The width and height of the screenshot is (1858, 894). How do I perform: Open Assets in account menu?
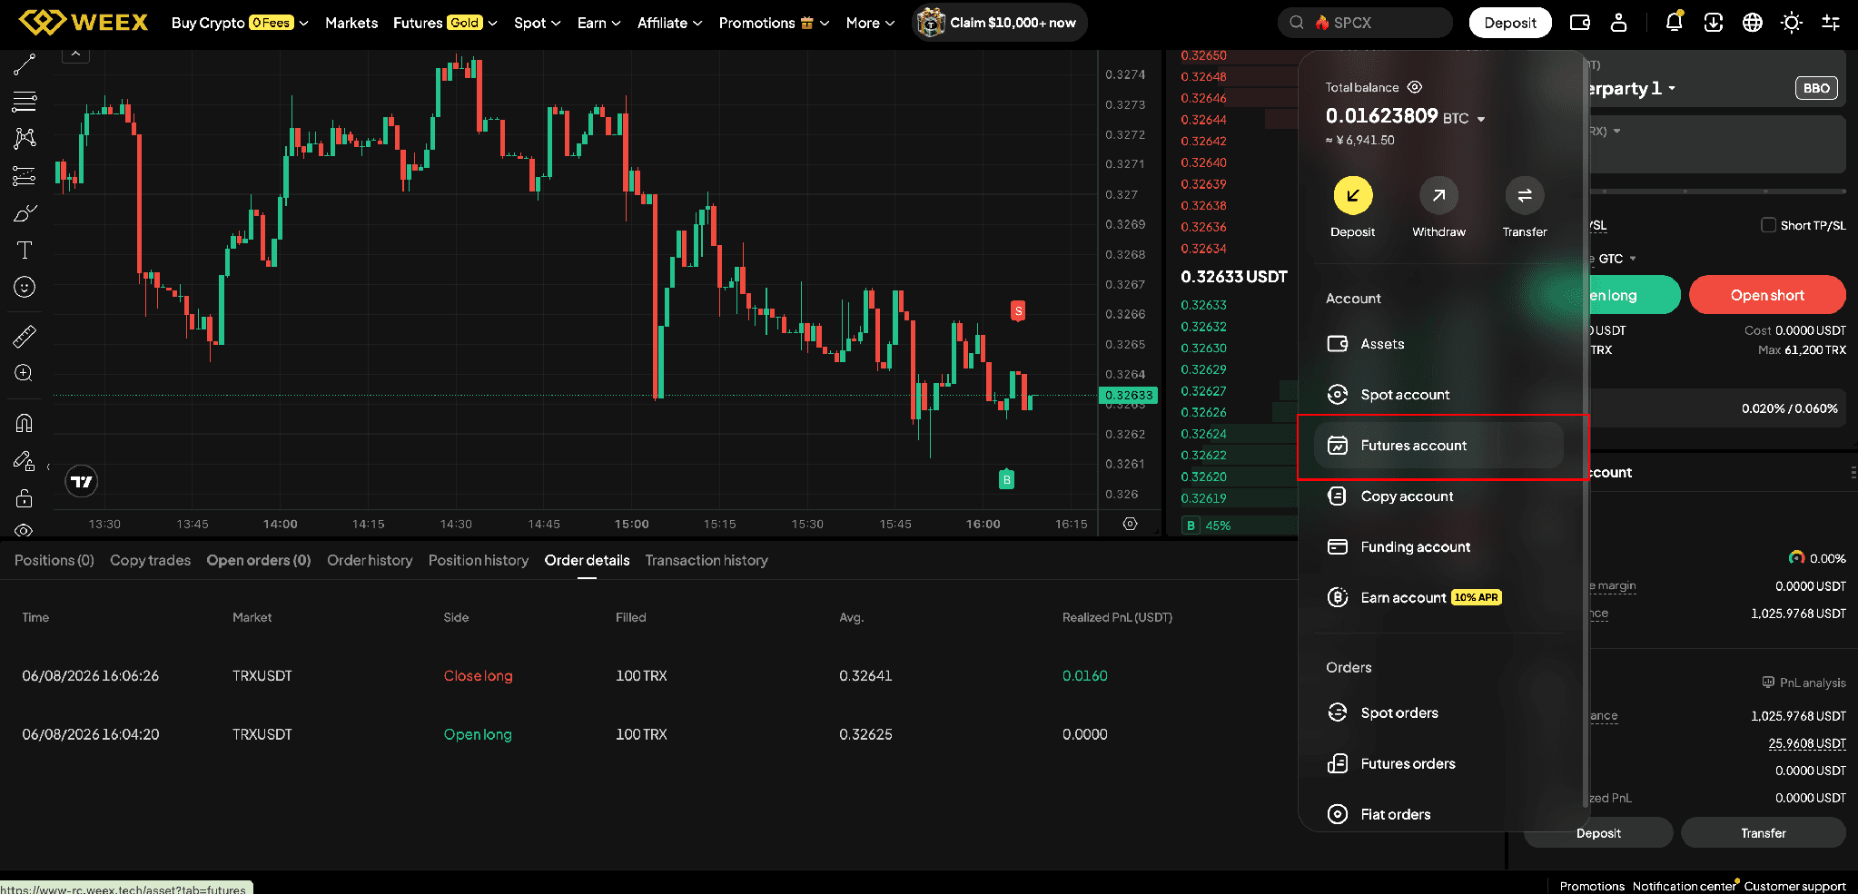point(1439,344)
